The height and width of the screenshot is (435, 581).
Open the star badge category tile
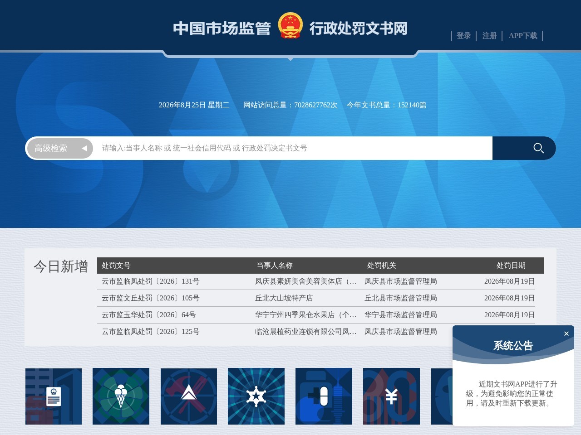(256, 396)
